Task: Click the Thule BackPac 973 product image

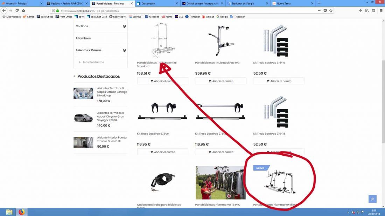Action: (x=220, y=40)
